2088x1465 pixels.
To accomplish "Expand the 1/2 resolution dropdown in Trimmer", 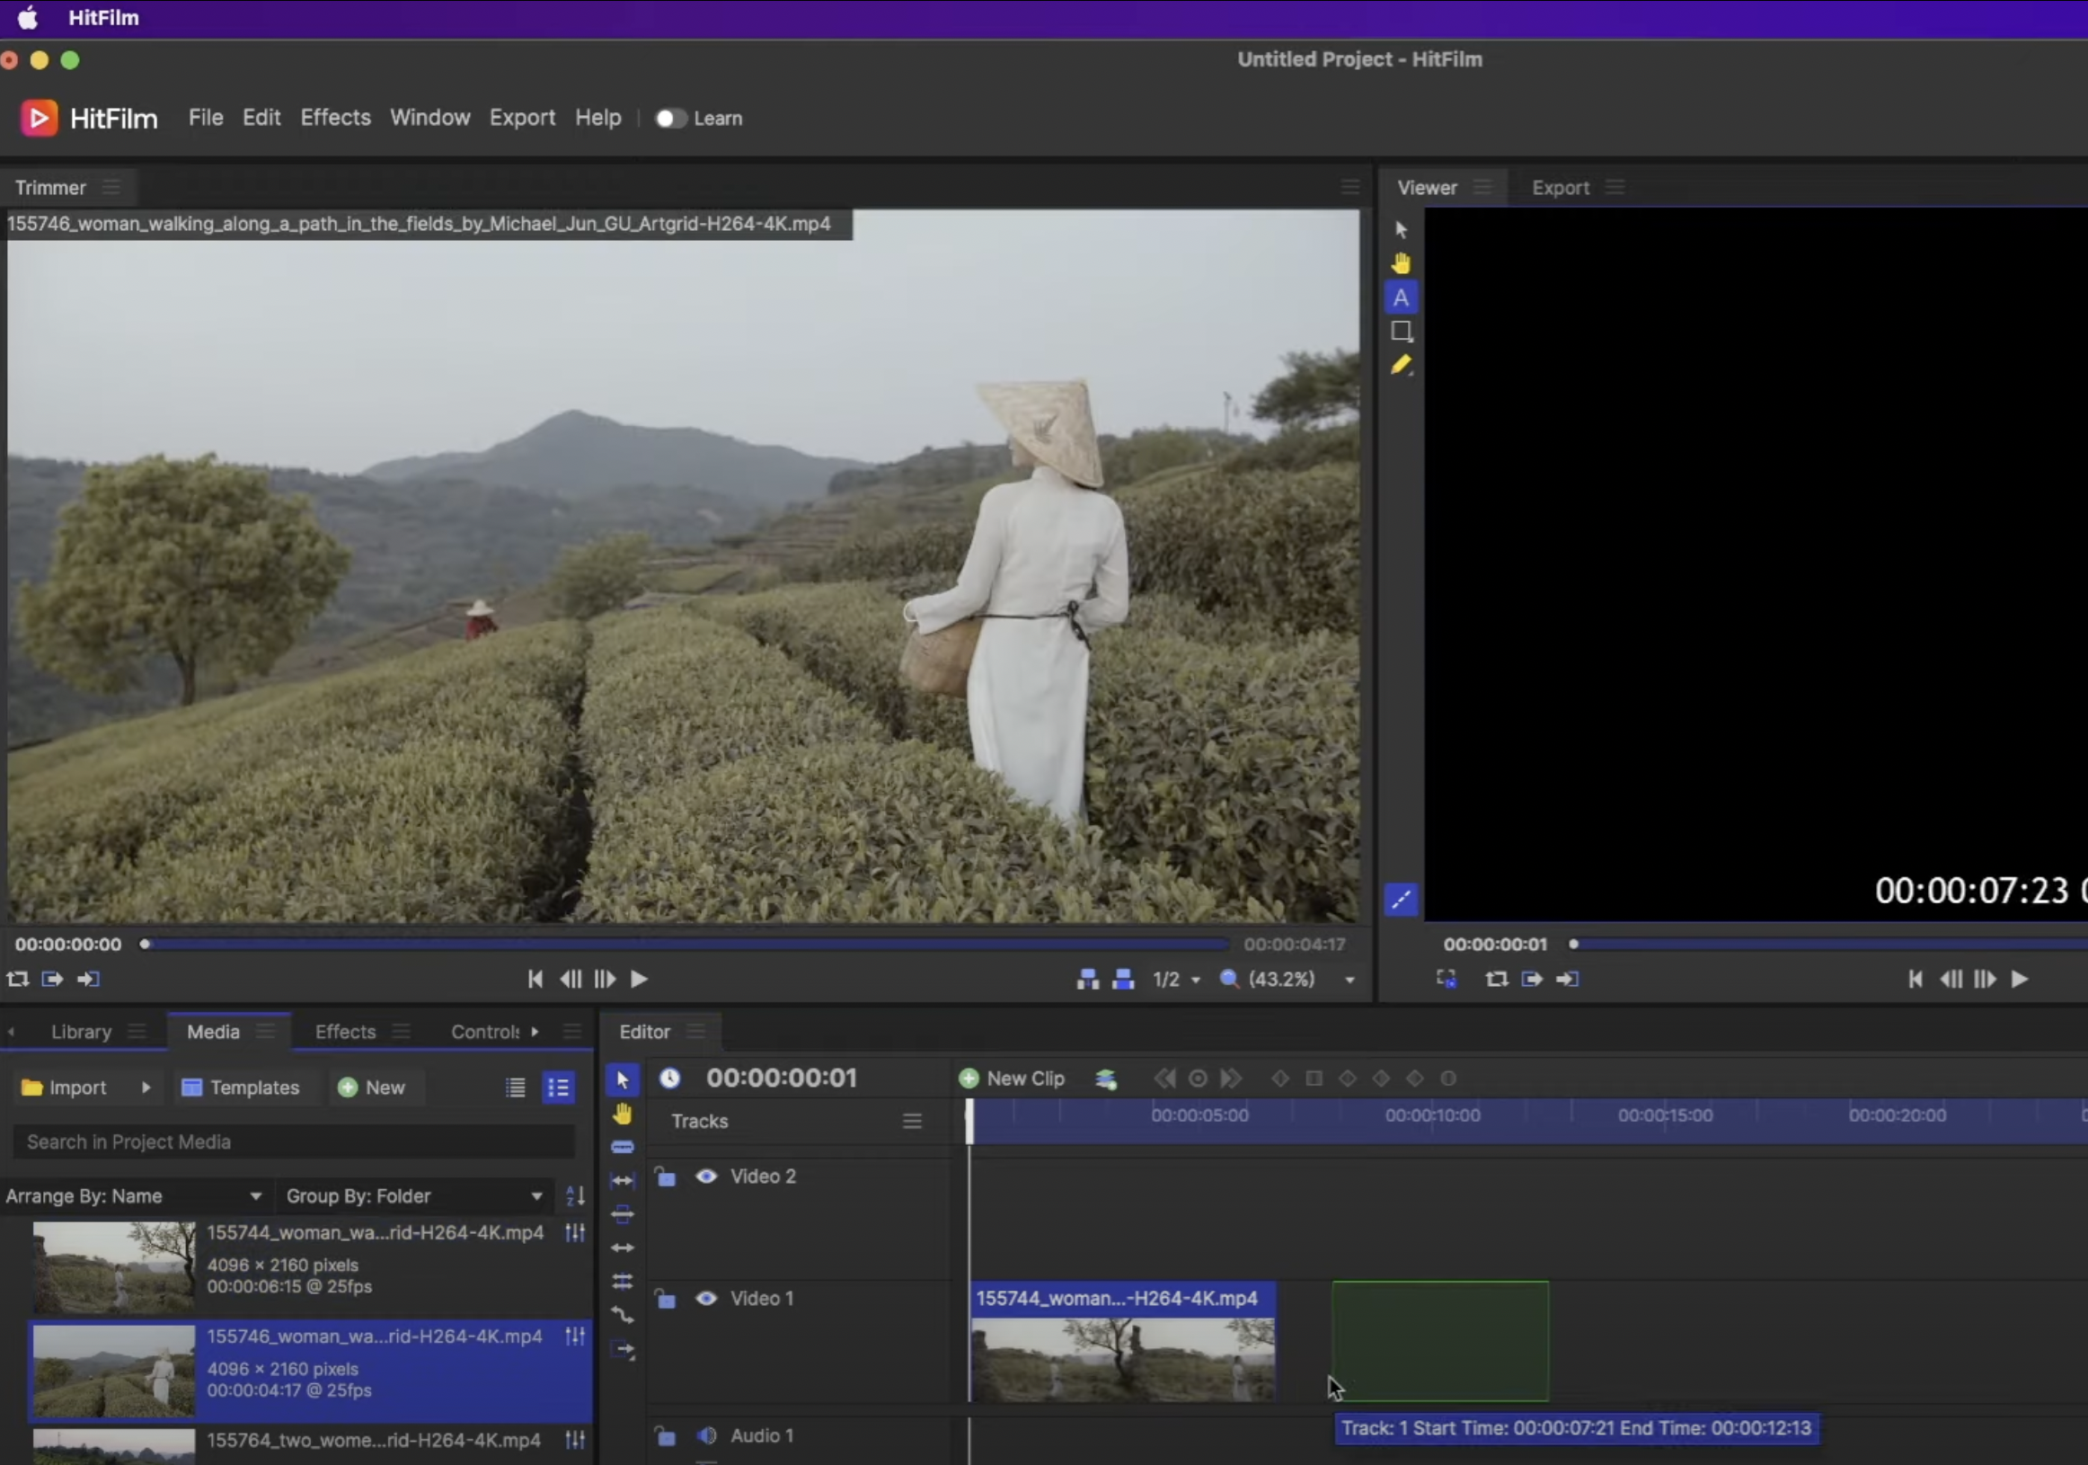I will pyautogui.click(x=1177, y=979).
